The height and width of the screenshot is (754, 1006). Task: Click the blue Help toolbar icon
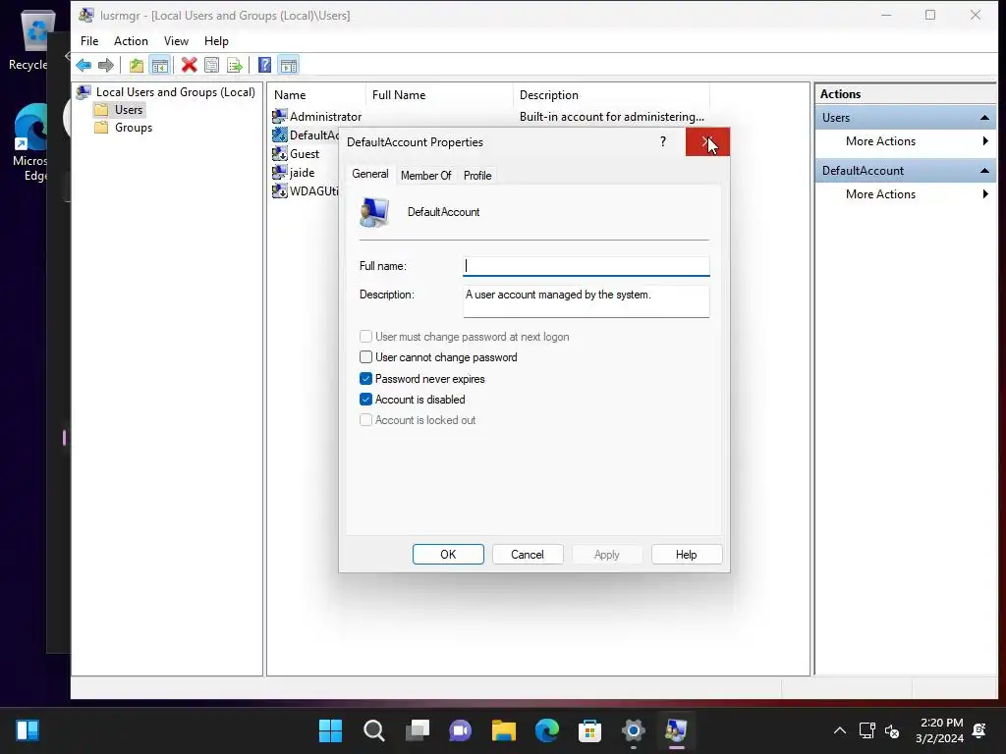264,65
